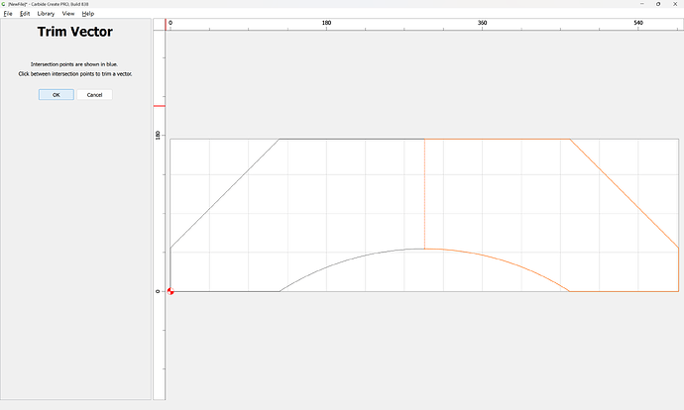Trim the orange bottom-right horizontal segment
Image resolution: width=684 pixels, height=410 pixels.
click(625, 291)
